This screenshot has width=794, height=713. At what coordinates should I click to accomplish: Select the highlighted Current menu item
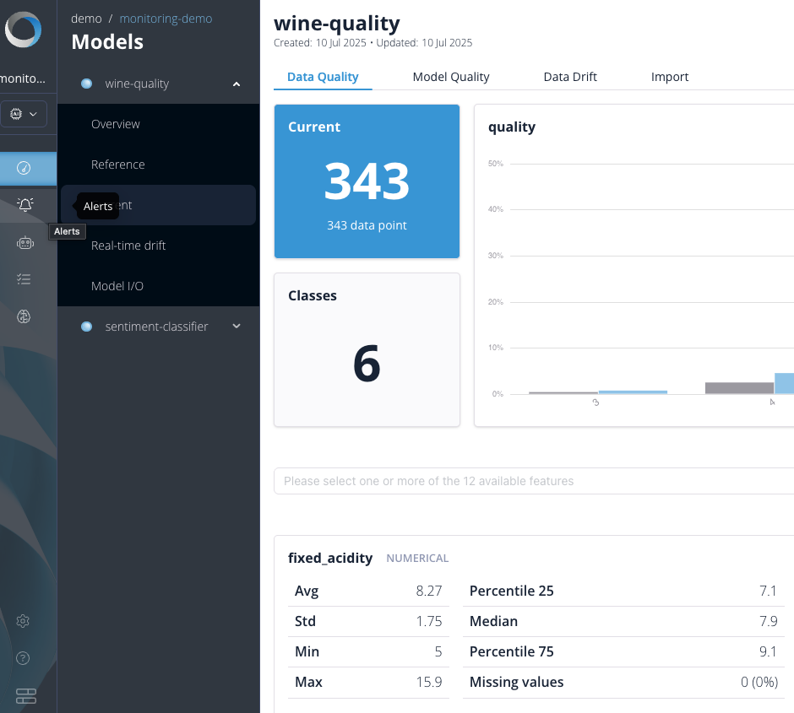pyautogui.click(x=158, y=205)
